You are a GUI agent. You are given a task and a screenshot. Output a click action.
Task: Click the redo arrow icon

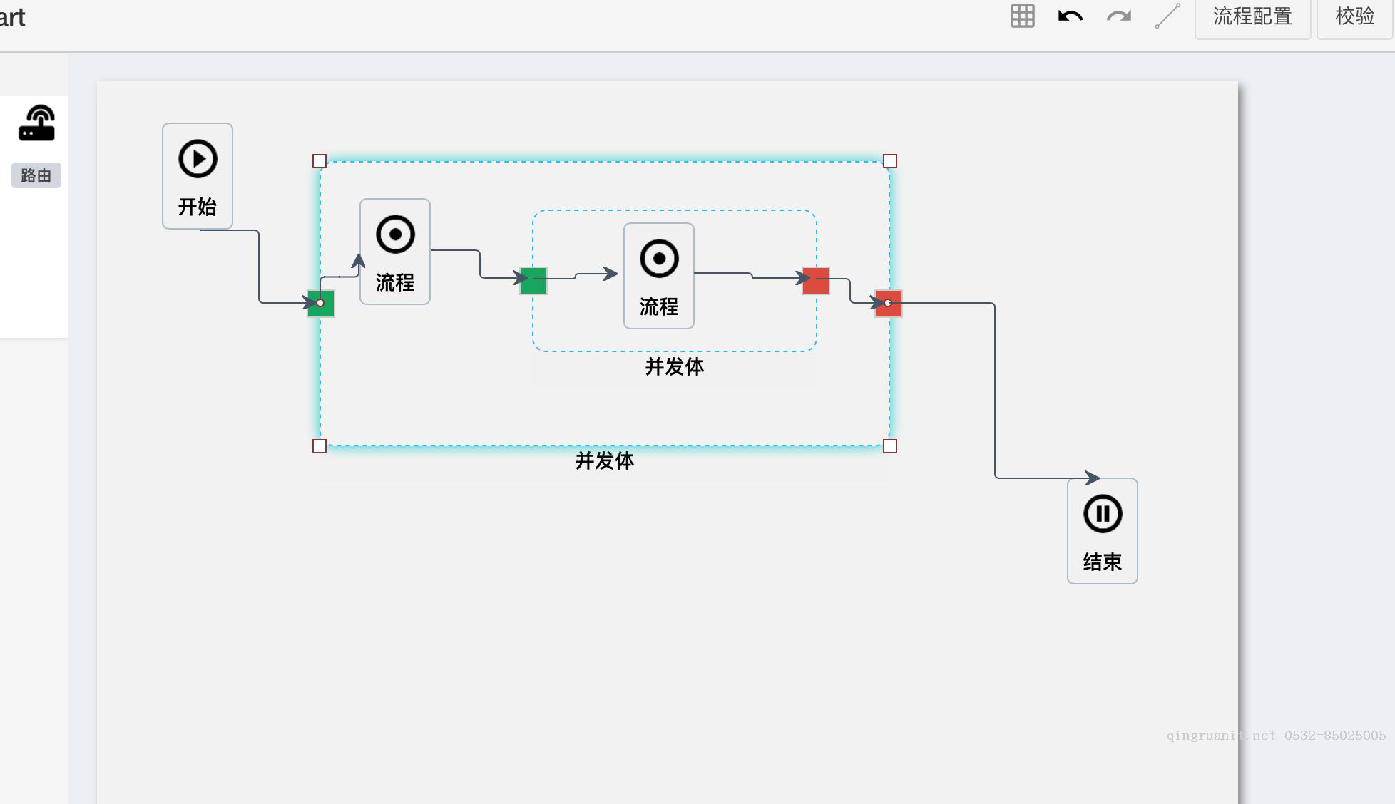point(1119,16)
